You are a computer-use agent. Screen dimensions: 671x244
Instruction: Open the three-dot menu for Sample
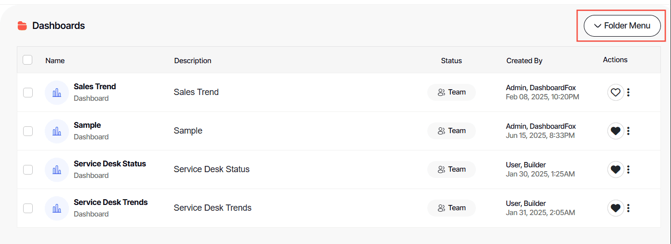[x=629, y=131]
